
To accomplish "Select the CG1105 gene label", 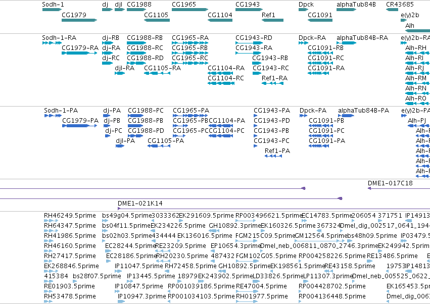I will tap(156, 15).
